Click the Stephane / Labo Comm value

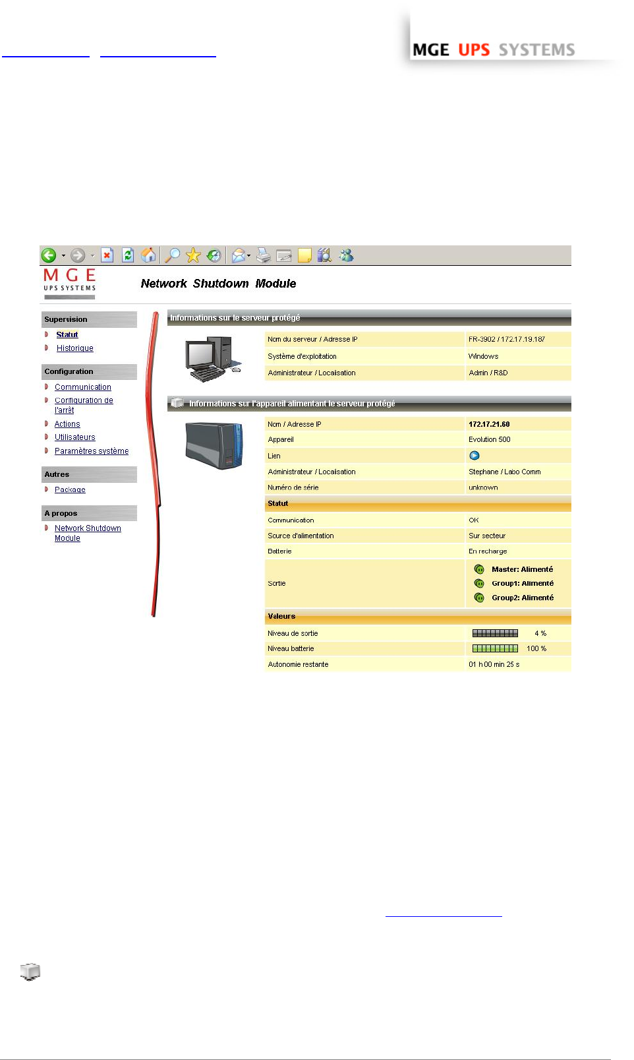point(505,472)
